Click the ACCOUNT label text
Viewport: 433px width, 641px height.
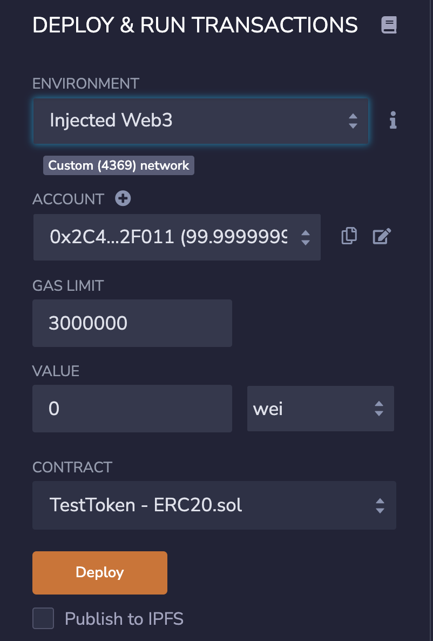coord(68,199)
